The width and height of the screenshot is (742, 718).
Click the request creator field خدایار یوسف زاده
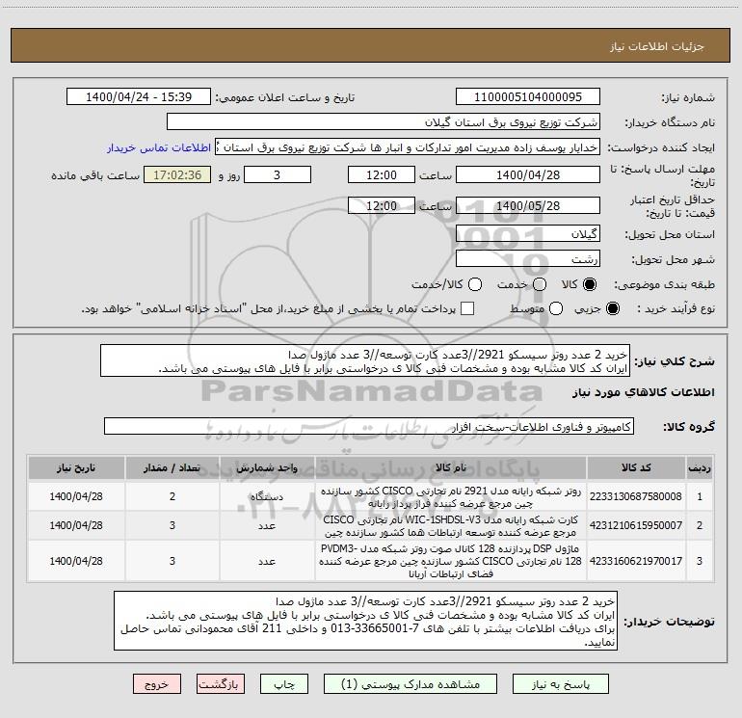[x=408, y=147]
